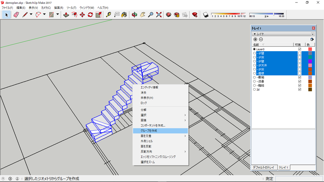
Task: Click the red Layer0 color swatch
Action: pyautogui.click(x=310, y=49)
